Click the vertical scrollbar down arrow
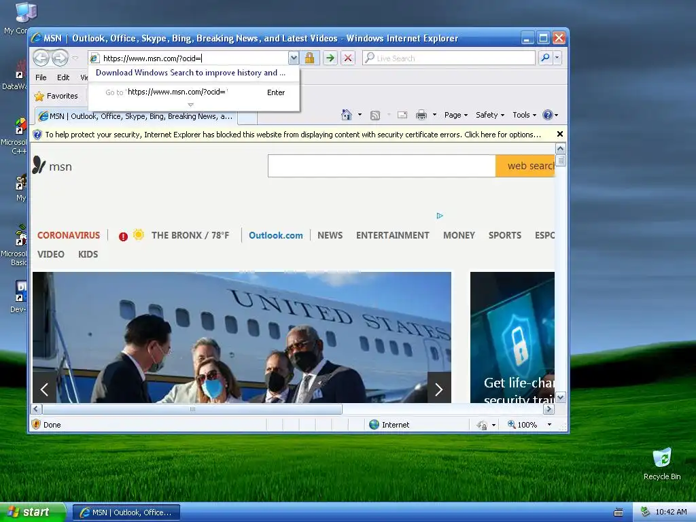This screenshot has width=696, height=522. point(560,398)
